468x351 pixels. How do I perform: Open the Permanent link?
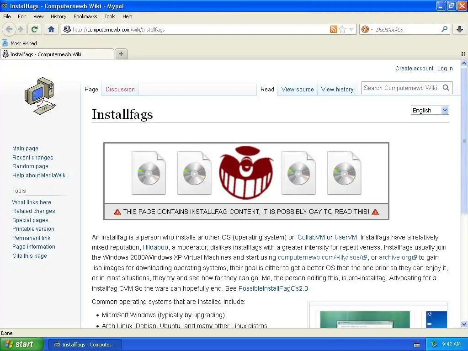point(32,238)
